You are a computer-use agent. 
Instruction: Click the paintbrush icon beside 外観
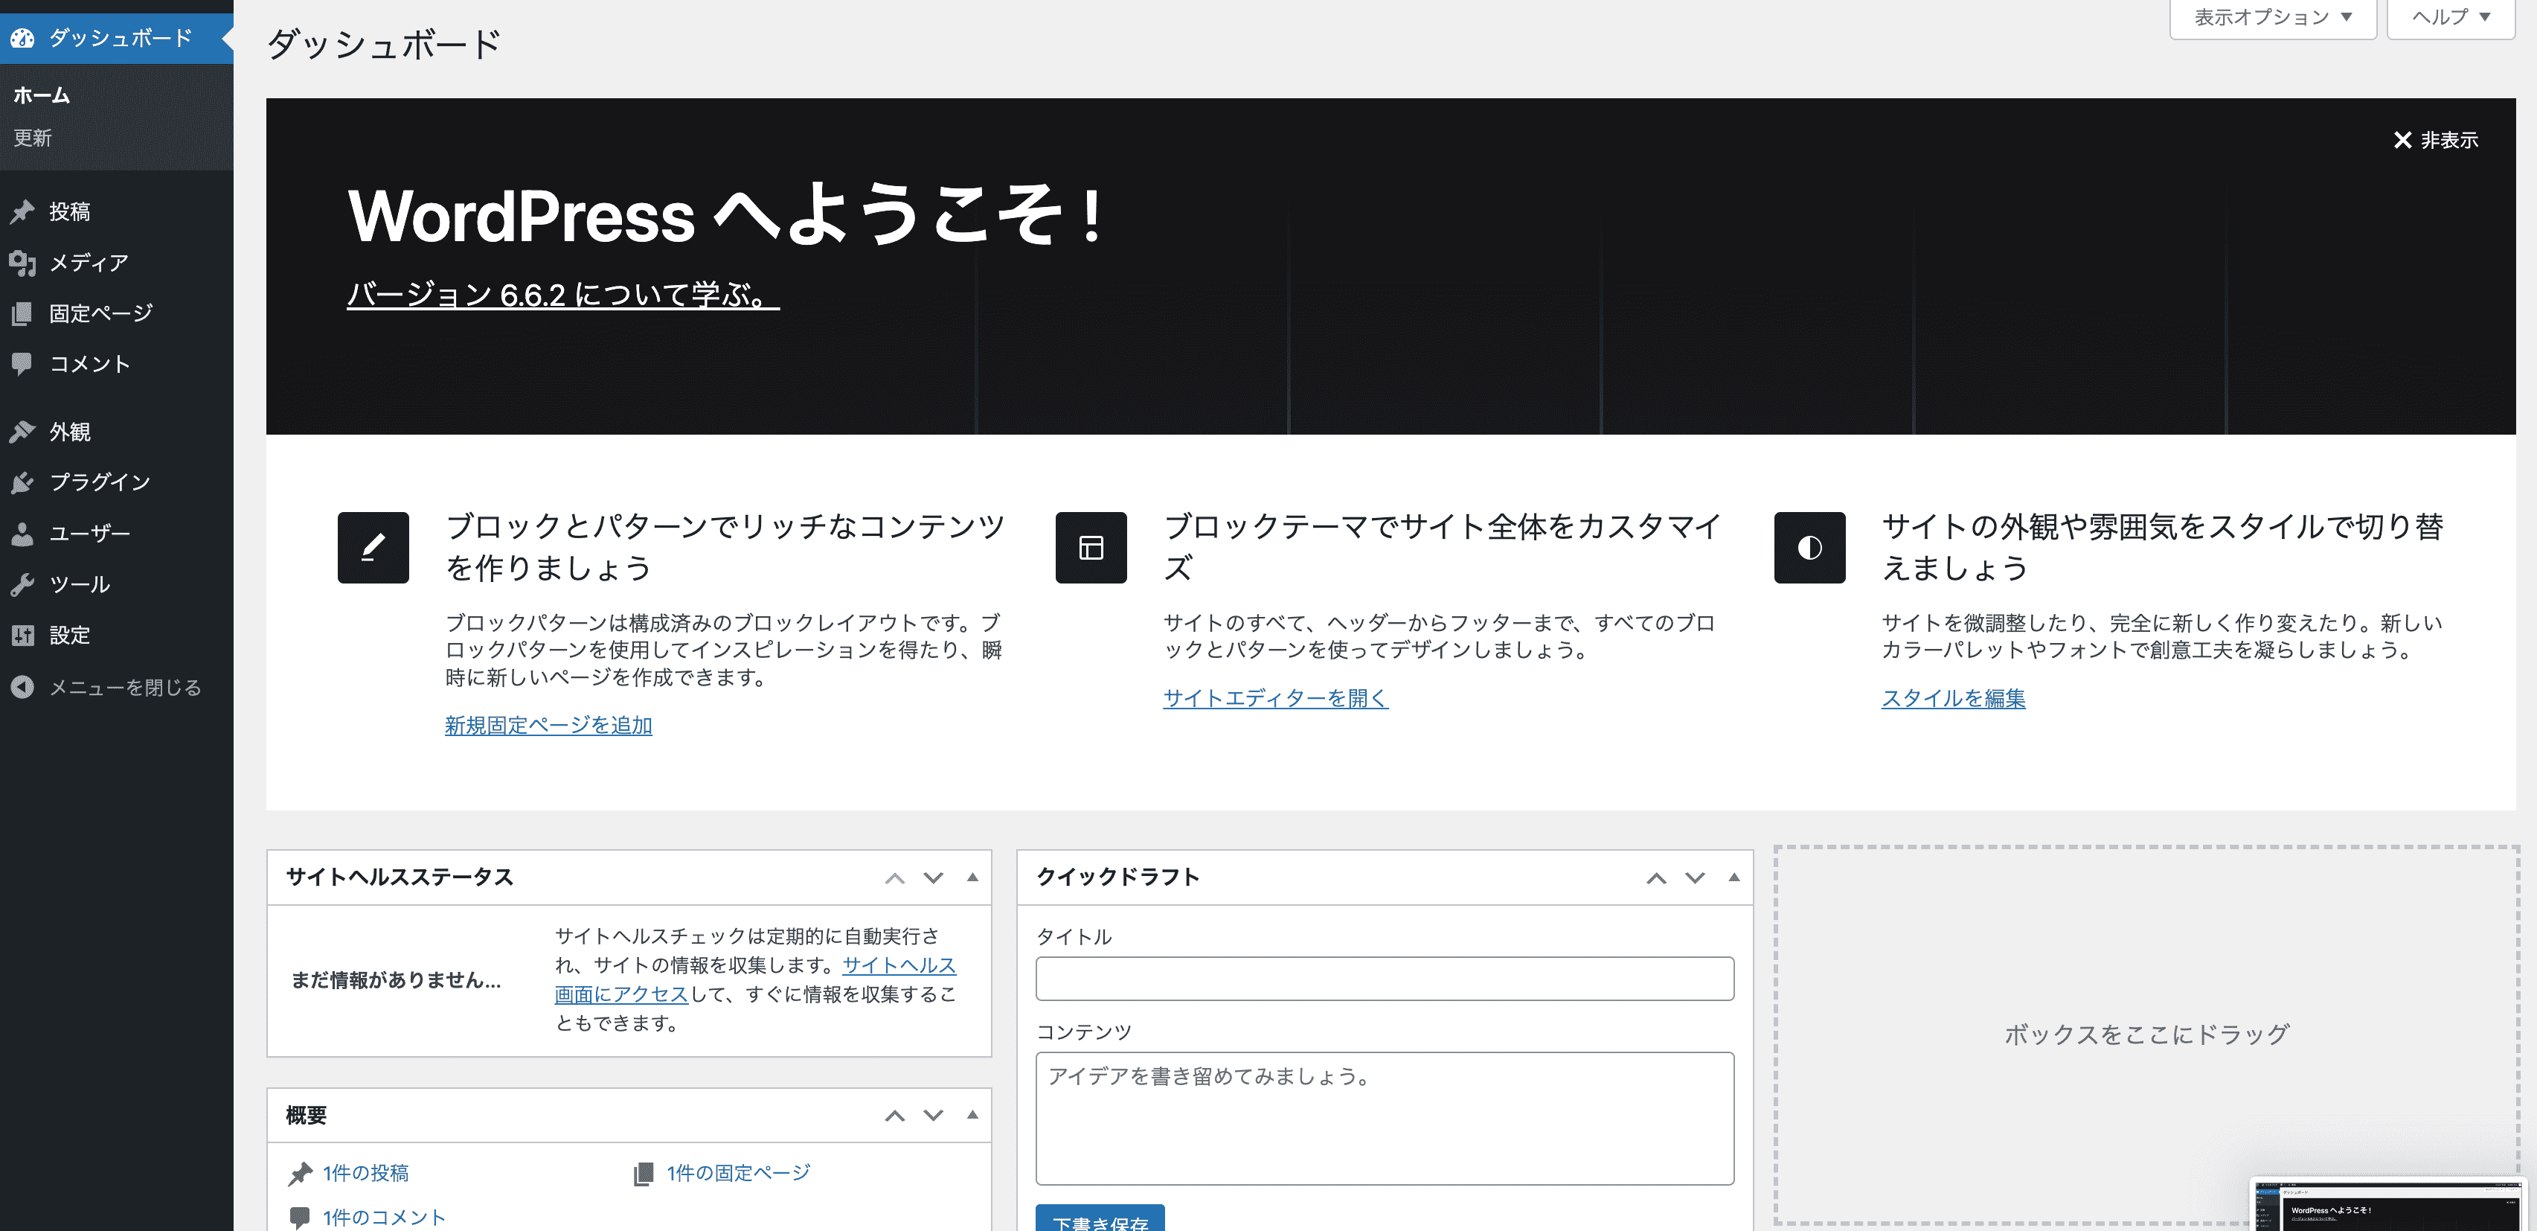(x=22, y=432)
